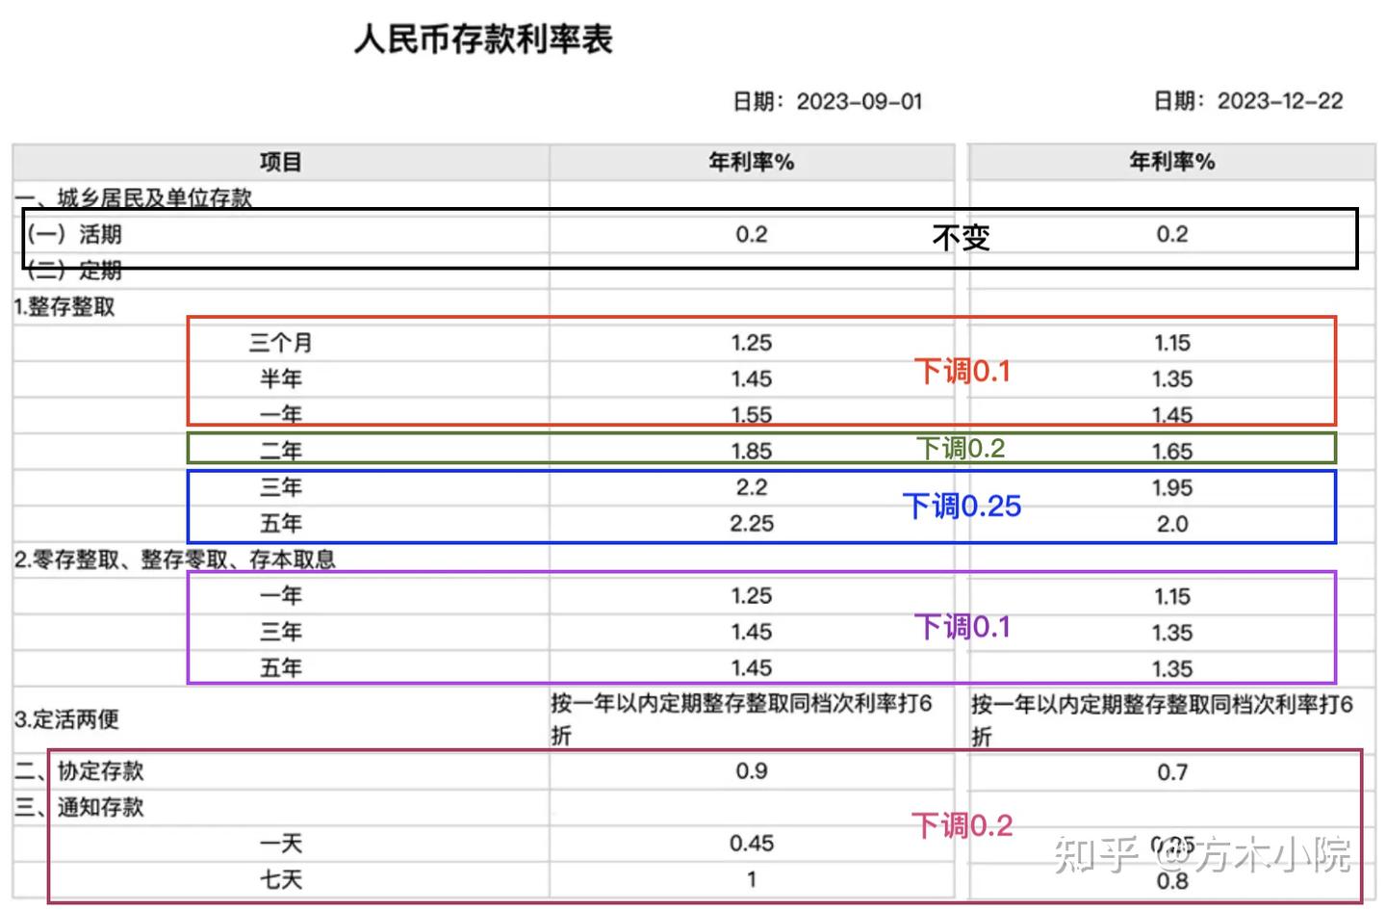Click the red 下调0.1 annotation
This screenshot has width=1386, height=911.
[962, 371]
